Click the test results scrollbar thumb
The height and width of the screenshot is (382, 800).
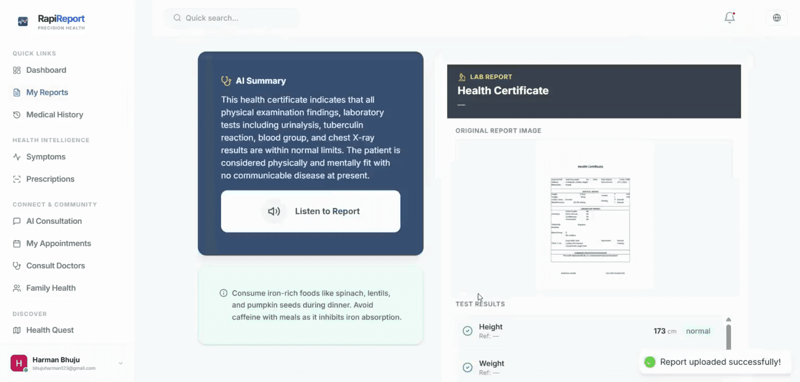tap(729, 336)
